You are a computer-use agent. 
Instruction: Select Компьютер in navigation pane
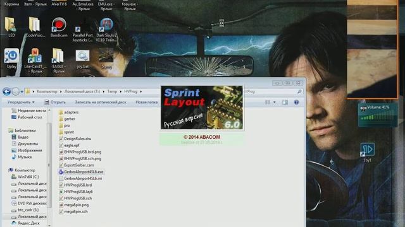point(22,170)
